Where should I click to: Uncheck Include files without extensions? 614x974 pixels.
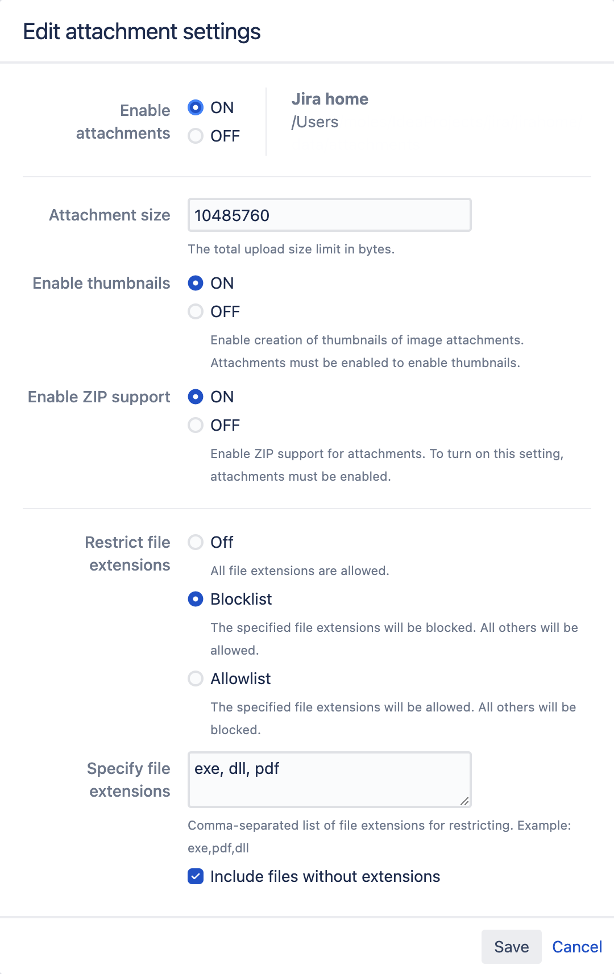pyautogui.click(x=196, y=876)
